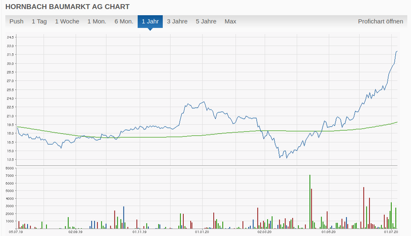Click the tall blue volume bar near 3000

[124, 217]
